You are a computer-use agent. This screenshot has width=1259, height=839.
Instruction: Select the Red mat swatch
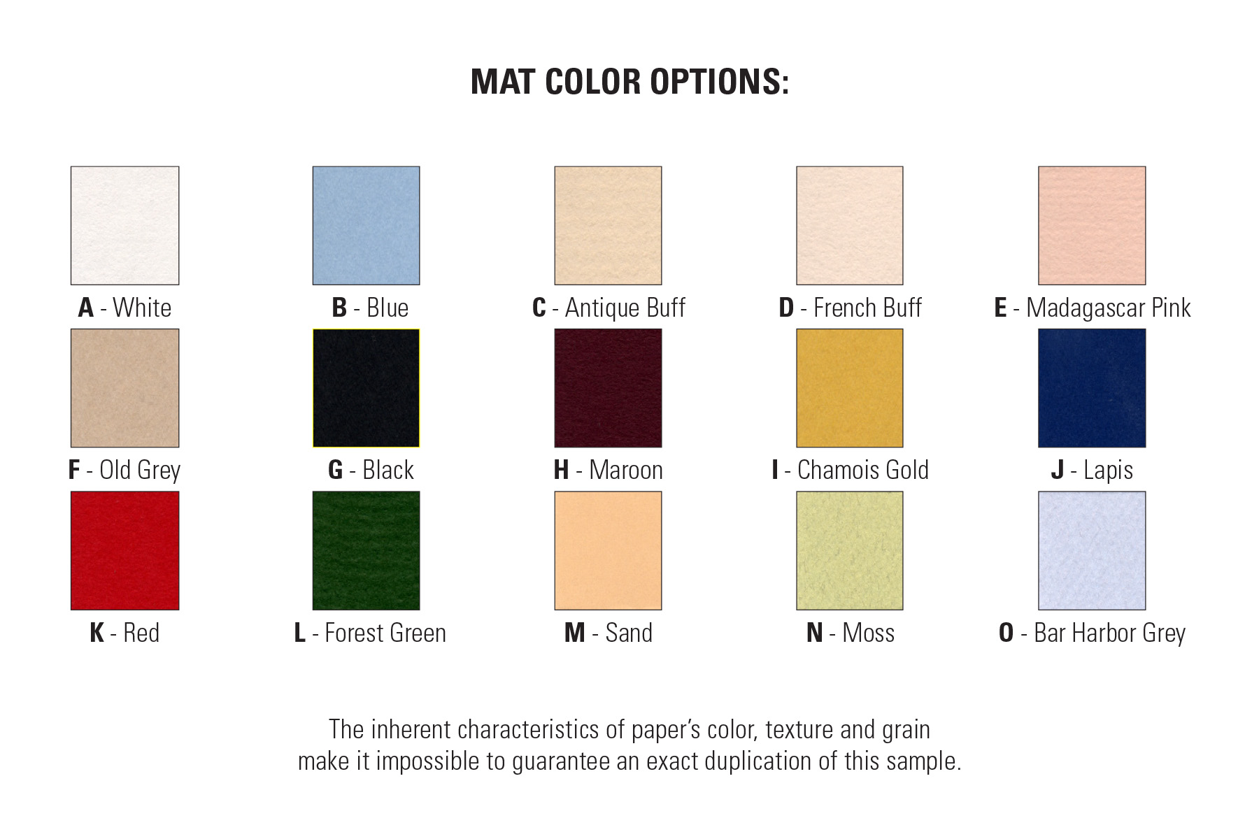click(125, 550)
